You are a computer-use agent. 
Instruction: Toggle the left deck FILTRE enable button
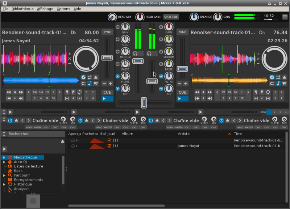(x=118, y=76)
